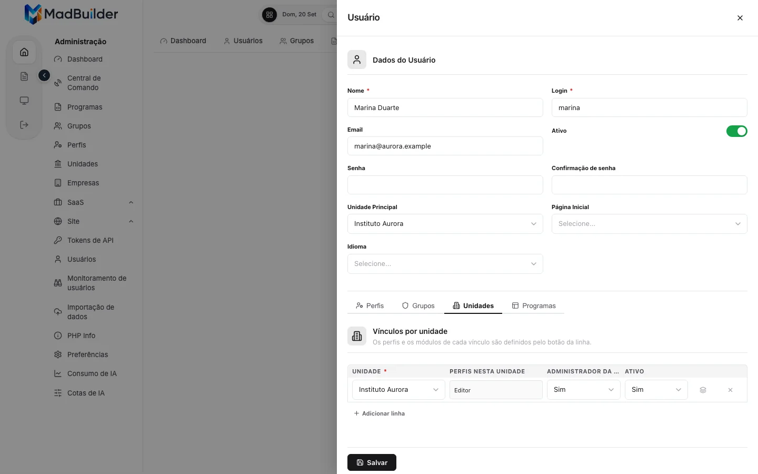Click the logout icon in left rail
758x474 pixels.
[24, 125]
